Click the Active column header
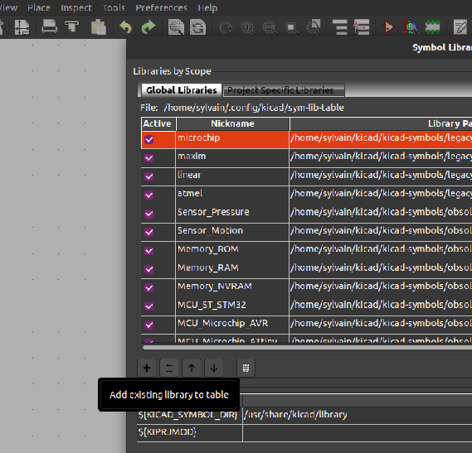The height and width of the screenshot is (453, 472). 158,123
